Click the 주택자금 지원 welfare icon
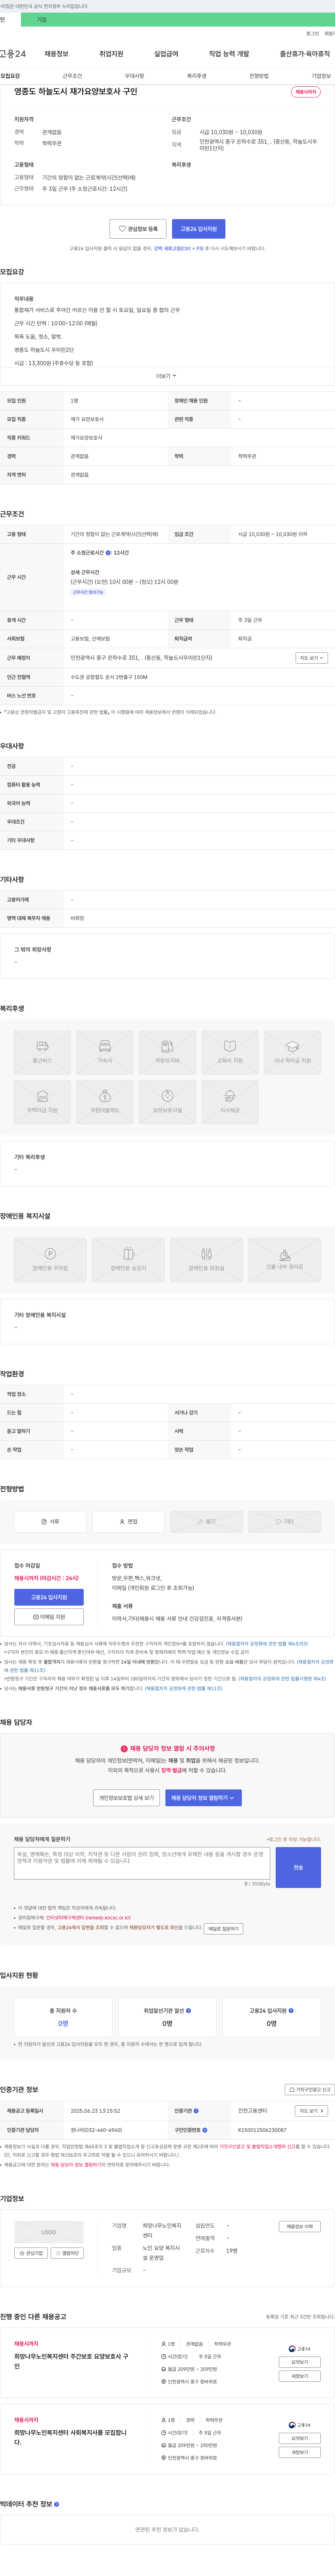The image size is (335, 2576). click(x=42, y=1102)
